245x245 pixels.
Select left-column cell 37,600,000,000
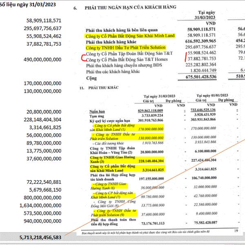(44, 158)
